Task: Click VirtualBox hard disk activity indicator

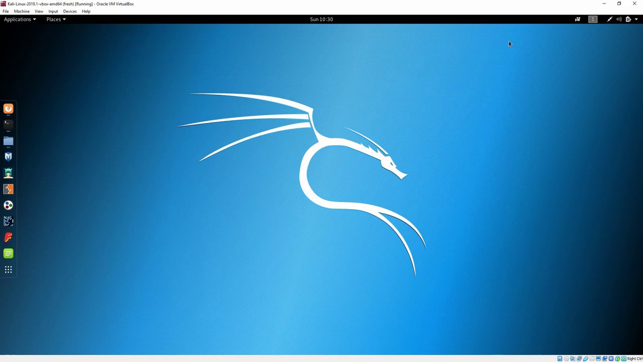Action: (x=560, y=358)
